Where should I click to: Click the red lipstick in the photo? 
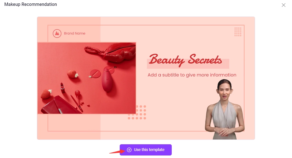[x=62, y=88]
